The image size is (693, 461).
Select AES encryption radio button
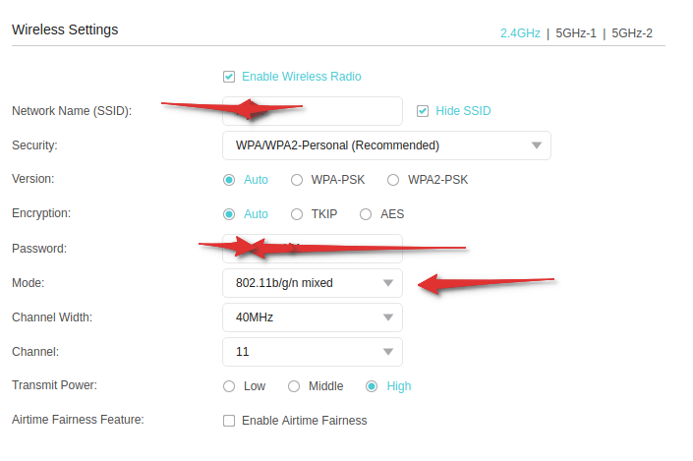pos(366,214)
